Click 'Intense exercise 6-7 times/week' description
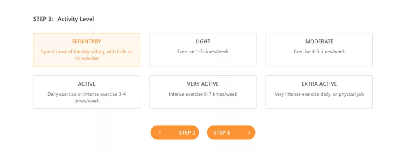411x155 pixels. (203, 94)
